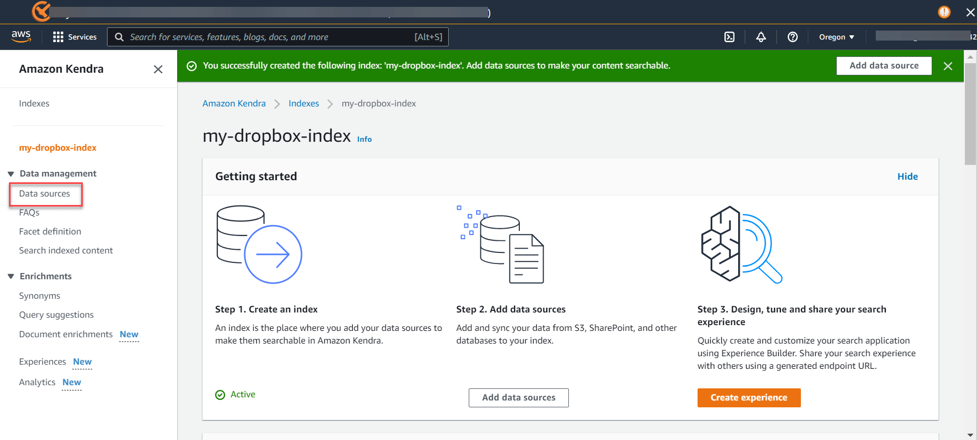977x440 pixels.
Task: Open FAQs in sidebar
Action: point(30,213)
